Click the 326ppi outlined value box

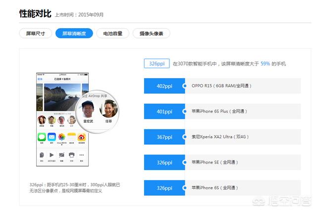pos(157,63)
